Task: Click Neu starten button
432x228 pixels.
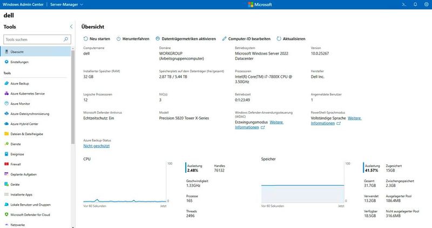Action: point(97,39)
